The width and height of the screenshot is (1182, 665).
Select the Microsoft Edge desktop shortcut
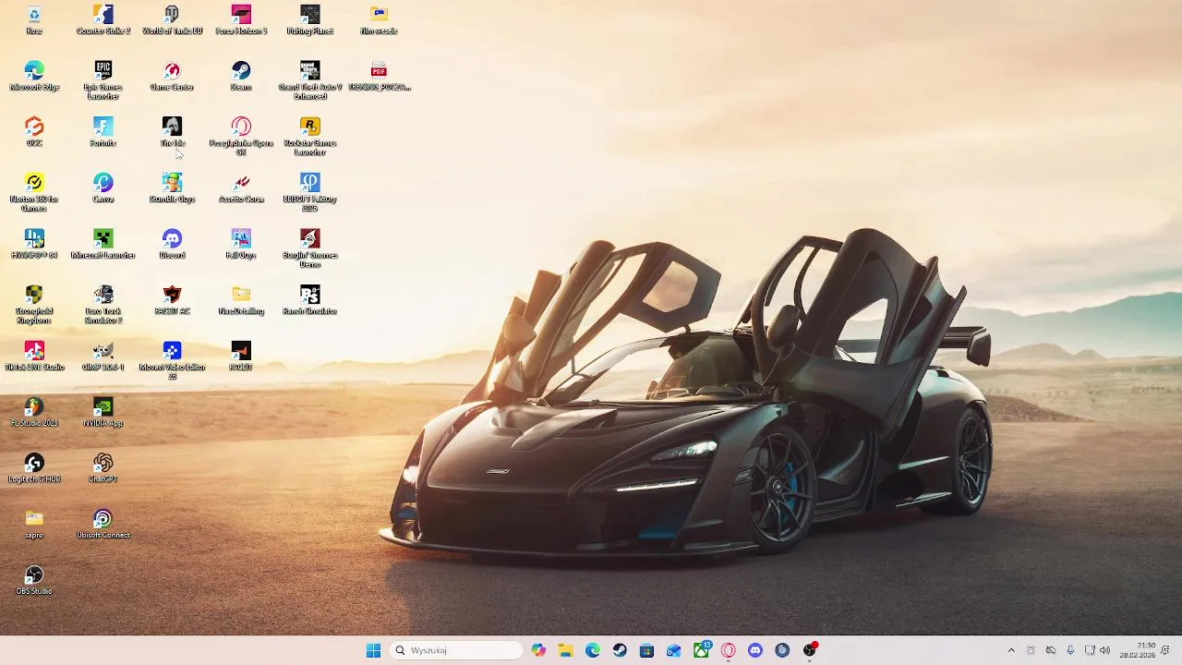(x=34, y=77)
